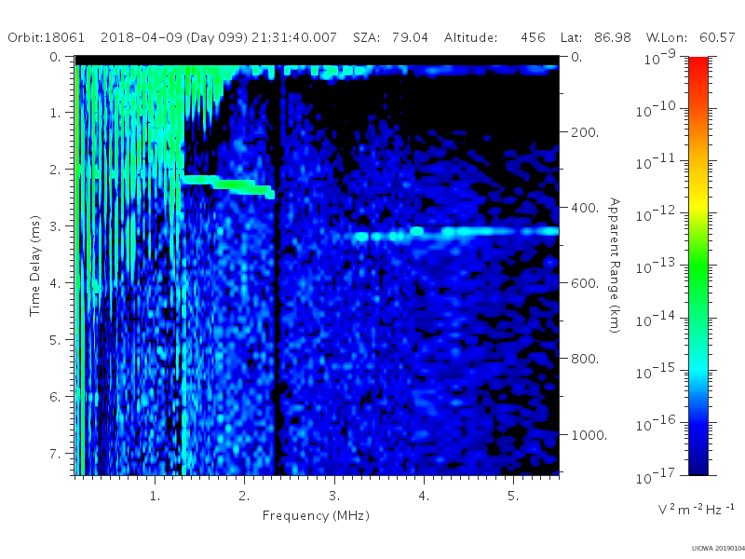Click the V² m⁻² Hz⁻¹ units label
This screenshot has width=745, height=559.
pos(696,510)
